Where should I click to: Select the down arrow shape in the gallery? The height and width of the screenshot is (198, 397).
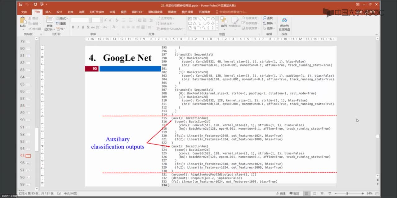[x=212, y=23]
